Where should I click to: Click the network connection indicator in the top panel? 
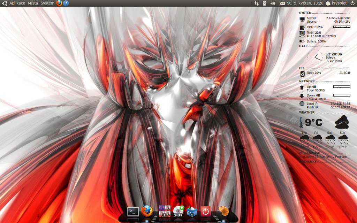(x=257, y=3)
